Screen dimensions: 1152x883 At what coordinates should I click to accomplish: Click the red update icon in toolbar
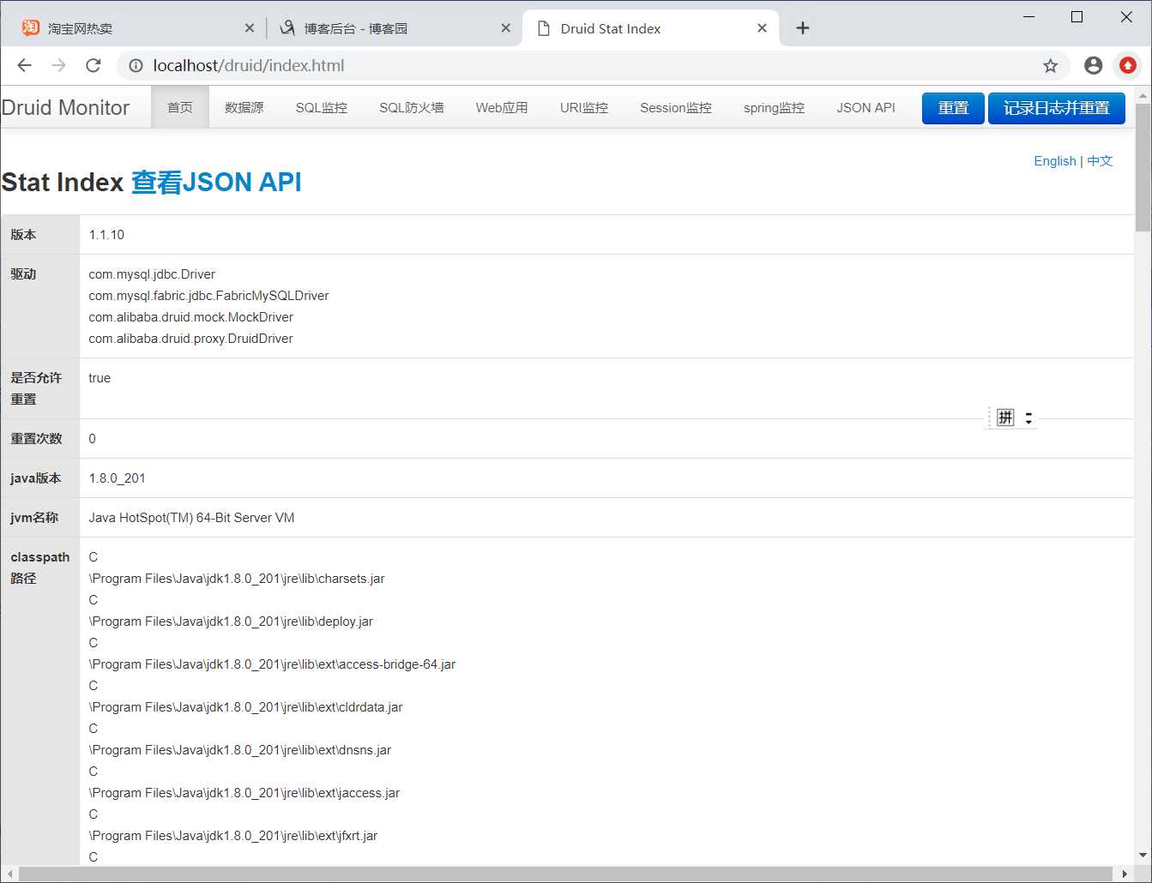pyautogui.click(x=1128, y=65)
